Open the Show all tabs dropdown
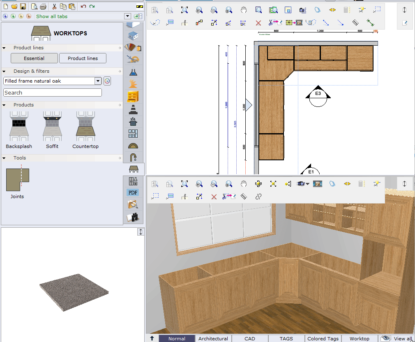This screenshot has width=415, height=342. [127, 16]
